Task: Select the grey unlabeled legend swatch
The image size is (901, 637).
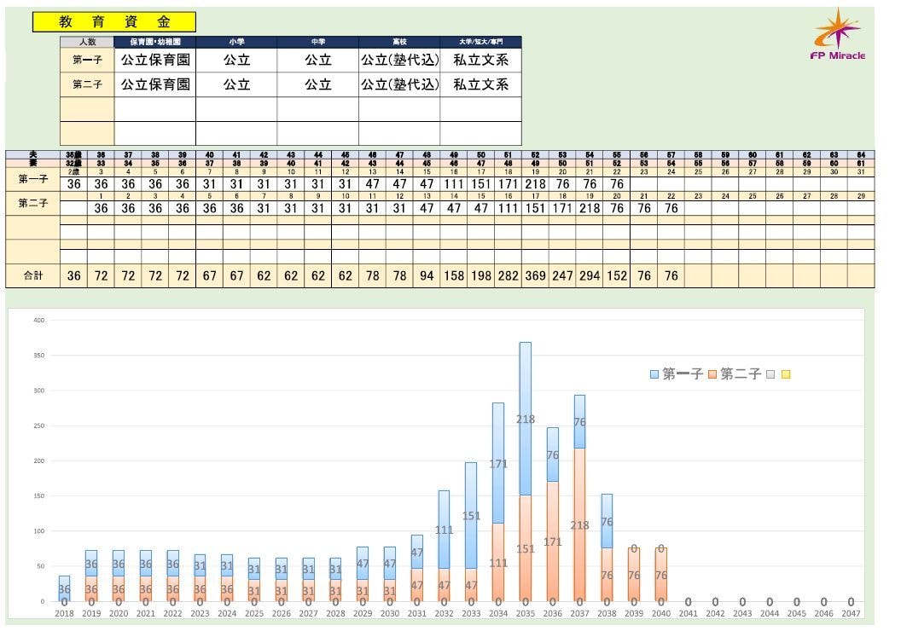Action: (770, 374)
